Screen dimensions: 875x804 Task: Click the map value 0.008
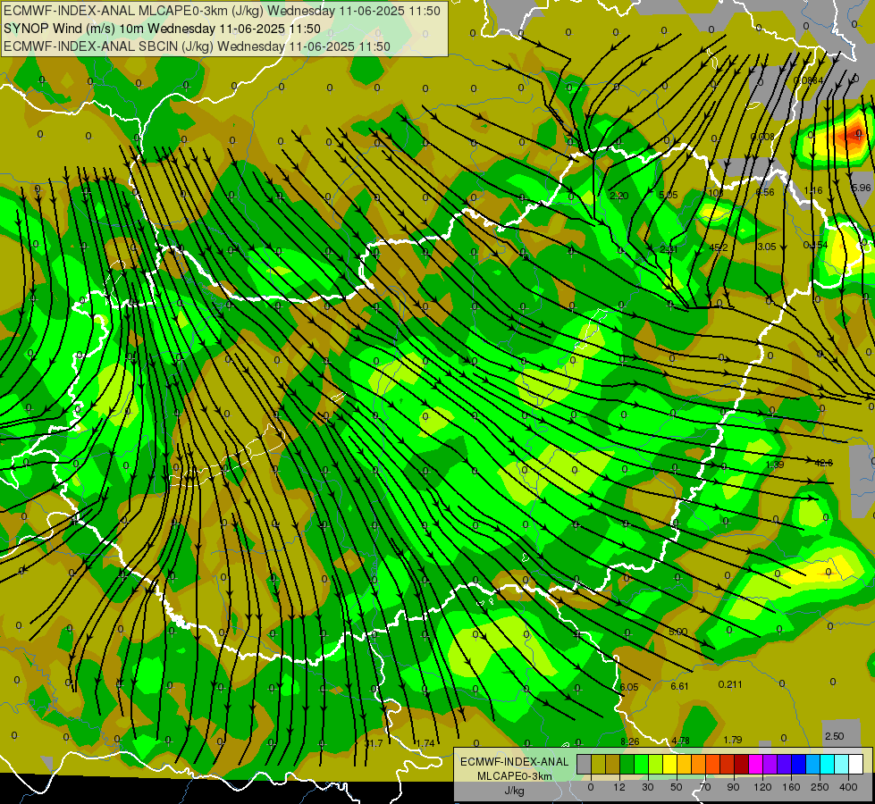(x=762, y=137)
